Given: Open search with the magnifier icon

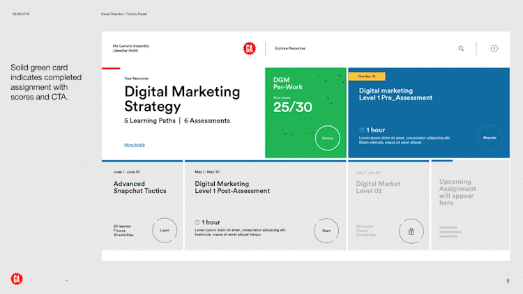Looking at the screenshot, I should click(461, 49).
